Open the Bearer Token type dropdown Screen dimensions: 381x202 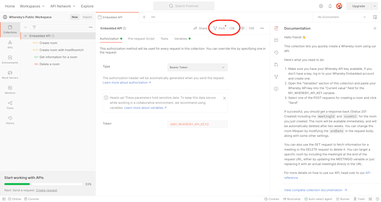(x=197, y=67)
